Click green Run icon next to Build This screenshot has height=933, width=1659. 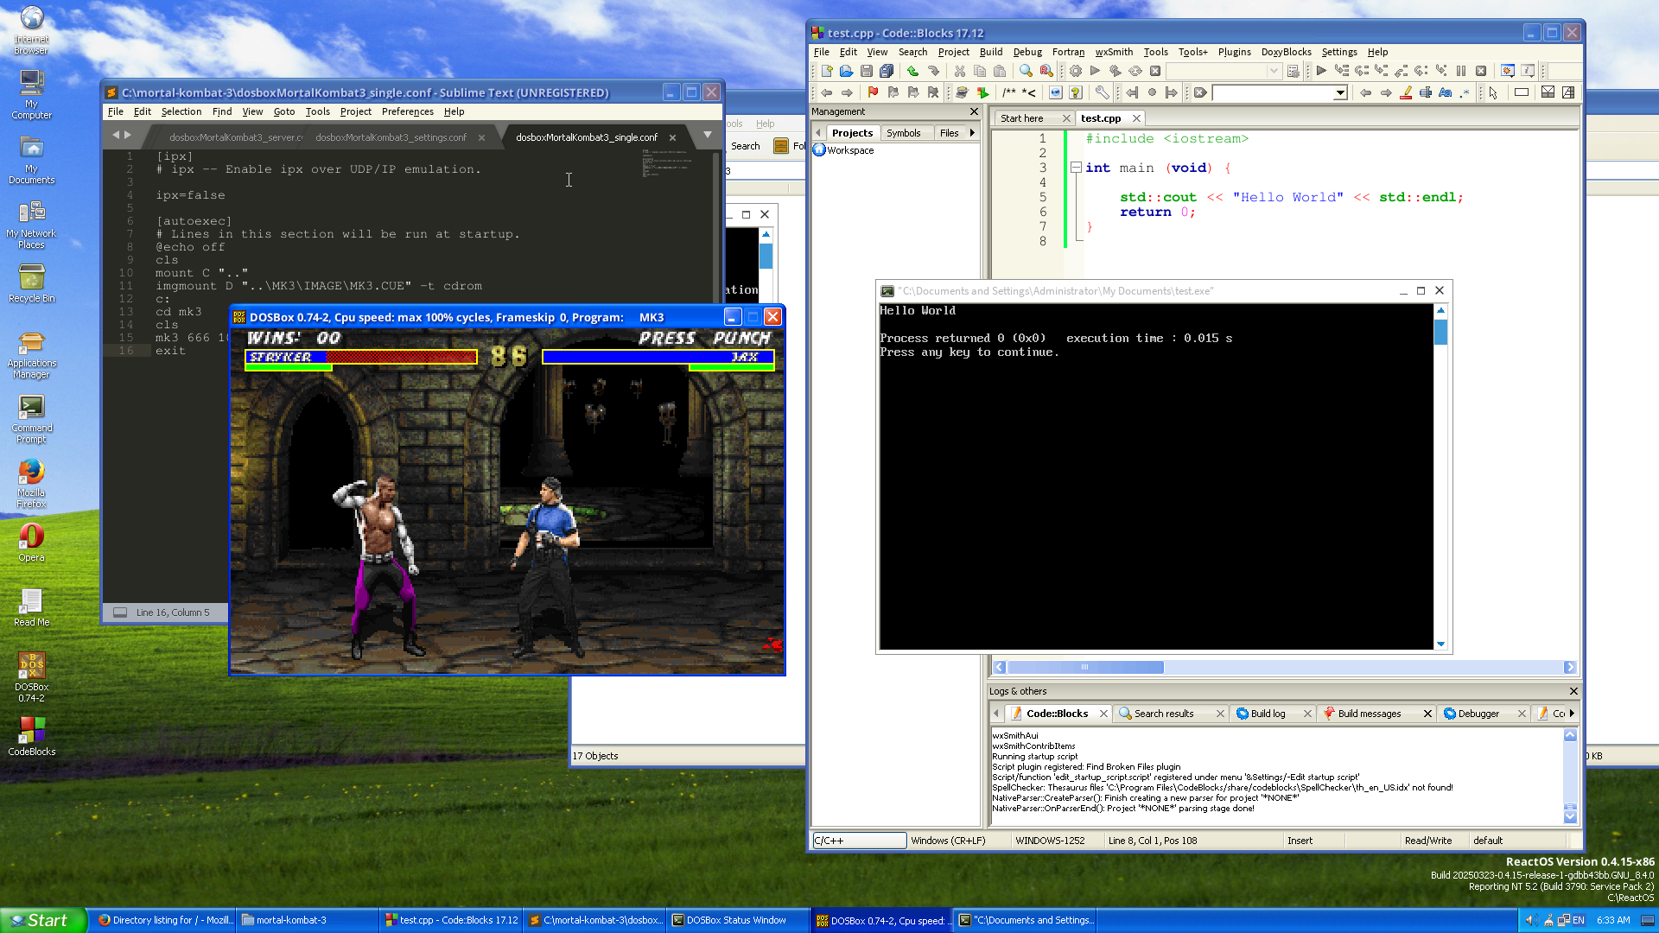[x=1096, y=72]
